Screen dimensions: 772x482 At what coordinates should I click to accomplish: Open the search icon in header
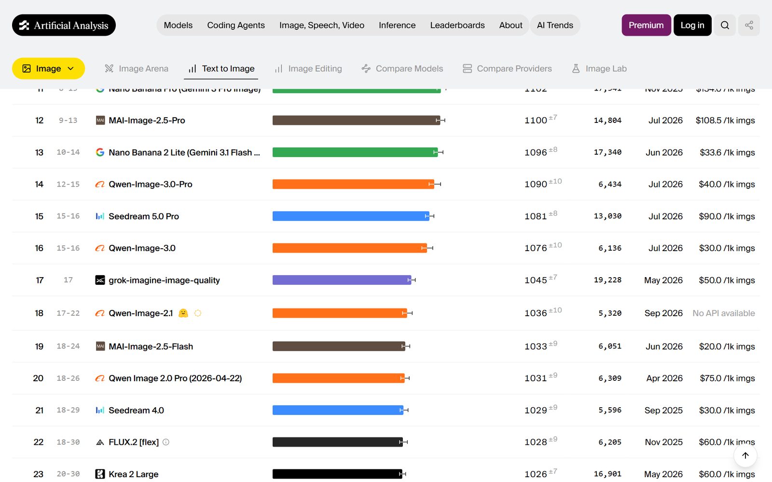[x=725, y=25]
